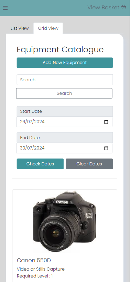Switch to the List View tab
The height and width of the screenshot is (282, 130).
[20, 28]
